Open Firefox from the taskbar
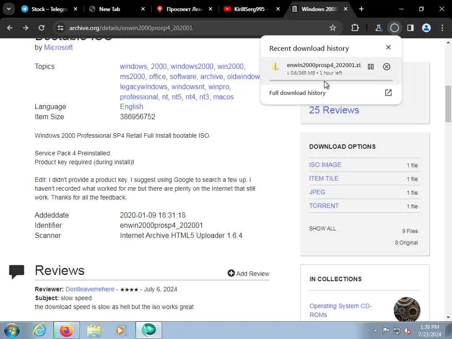 coord(66,330)
